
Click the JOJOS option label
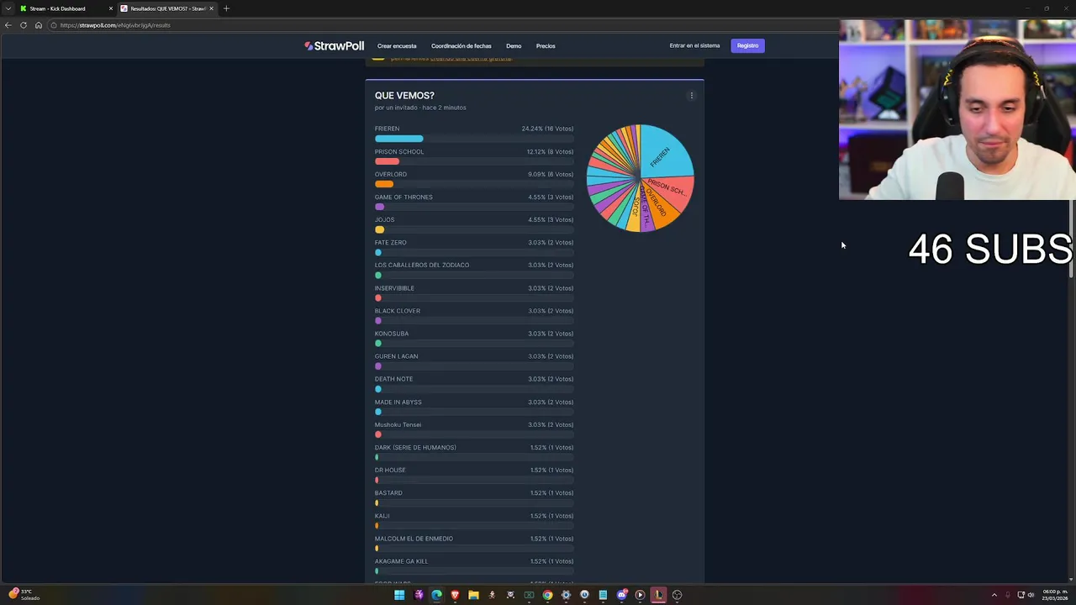coord(384,220)
